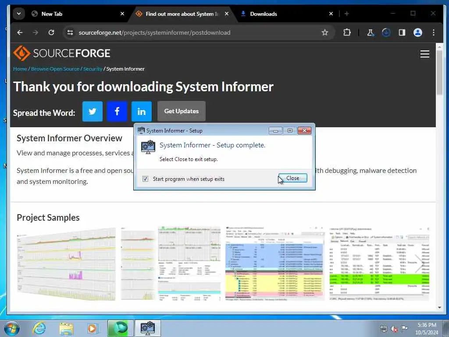The width and height of the screenshot is (449, 337).
Task: Click the Twitter share icon
Action: [92, 111]
